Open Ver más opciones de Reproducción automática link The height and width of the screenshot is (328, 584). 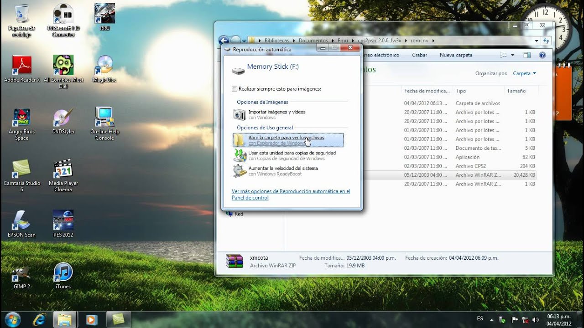(x=291, y=195)
